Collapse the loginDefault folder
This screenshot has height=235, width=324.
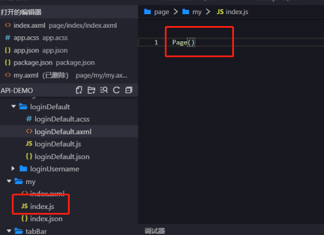[x=14, y=106]
